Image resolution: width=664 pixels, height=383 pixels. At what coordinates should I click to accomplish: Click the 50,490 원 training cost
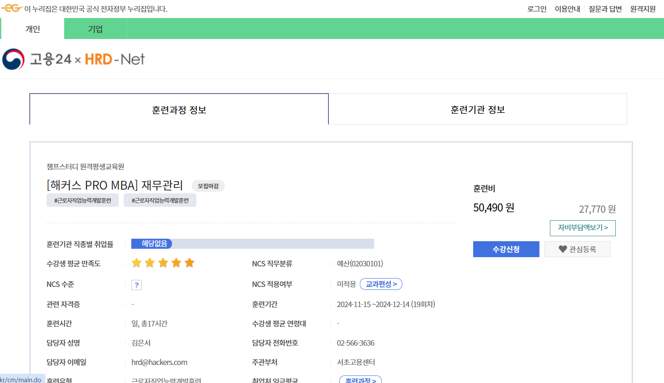pyautogui.click(x=494, y=208)
